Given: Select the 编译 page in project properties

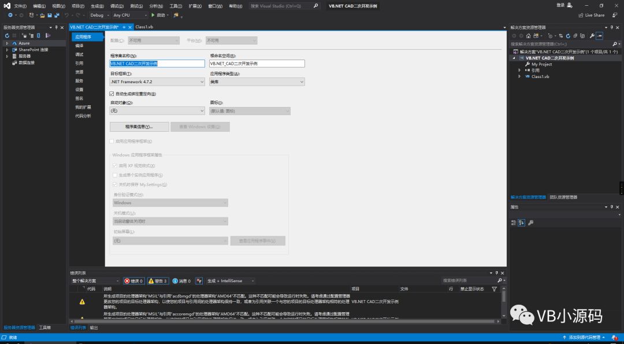Looking at the screenshot, I should [x=79, y=46].
